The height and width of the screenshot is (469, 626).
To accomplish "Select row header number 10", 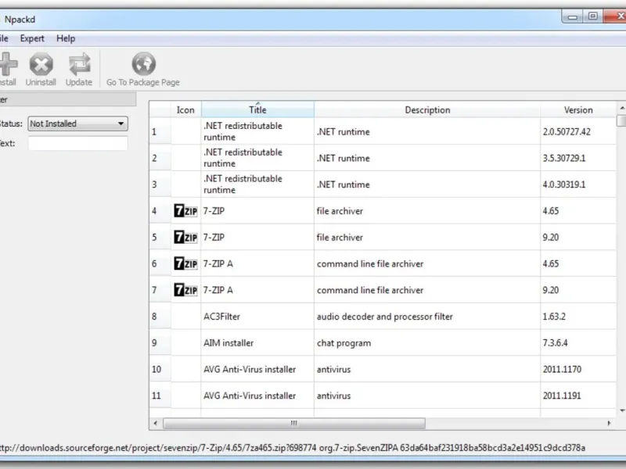I will pyautogui.click(x=160, y=369).
